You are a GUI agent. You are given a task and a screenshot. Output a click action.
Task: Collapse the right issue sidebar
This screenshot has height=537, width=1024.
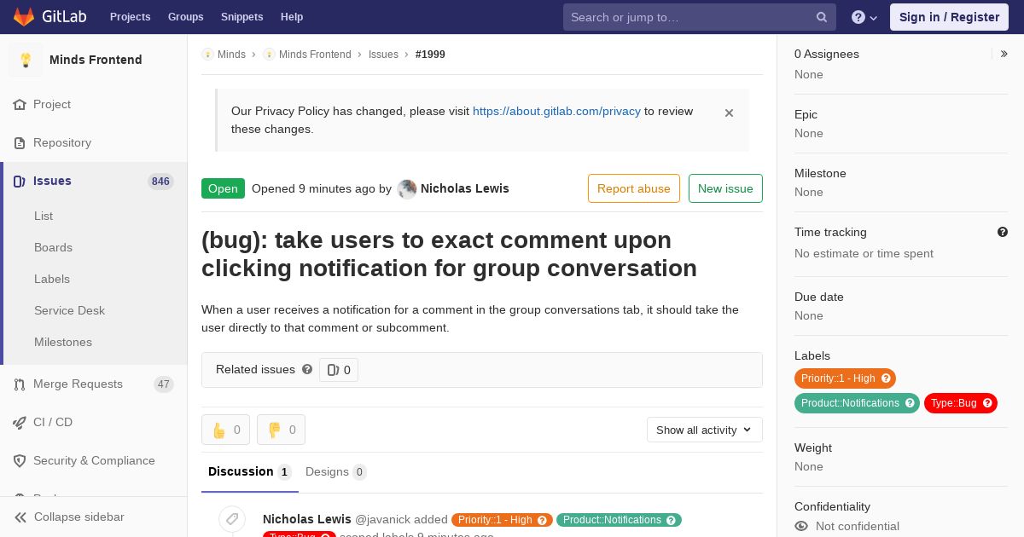(x=1004, y=54)
